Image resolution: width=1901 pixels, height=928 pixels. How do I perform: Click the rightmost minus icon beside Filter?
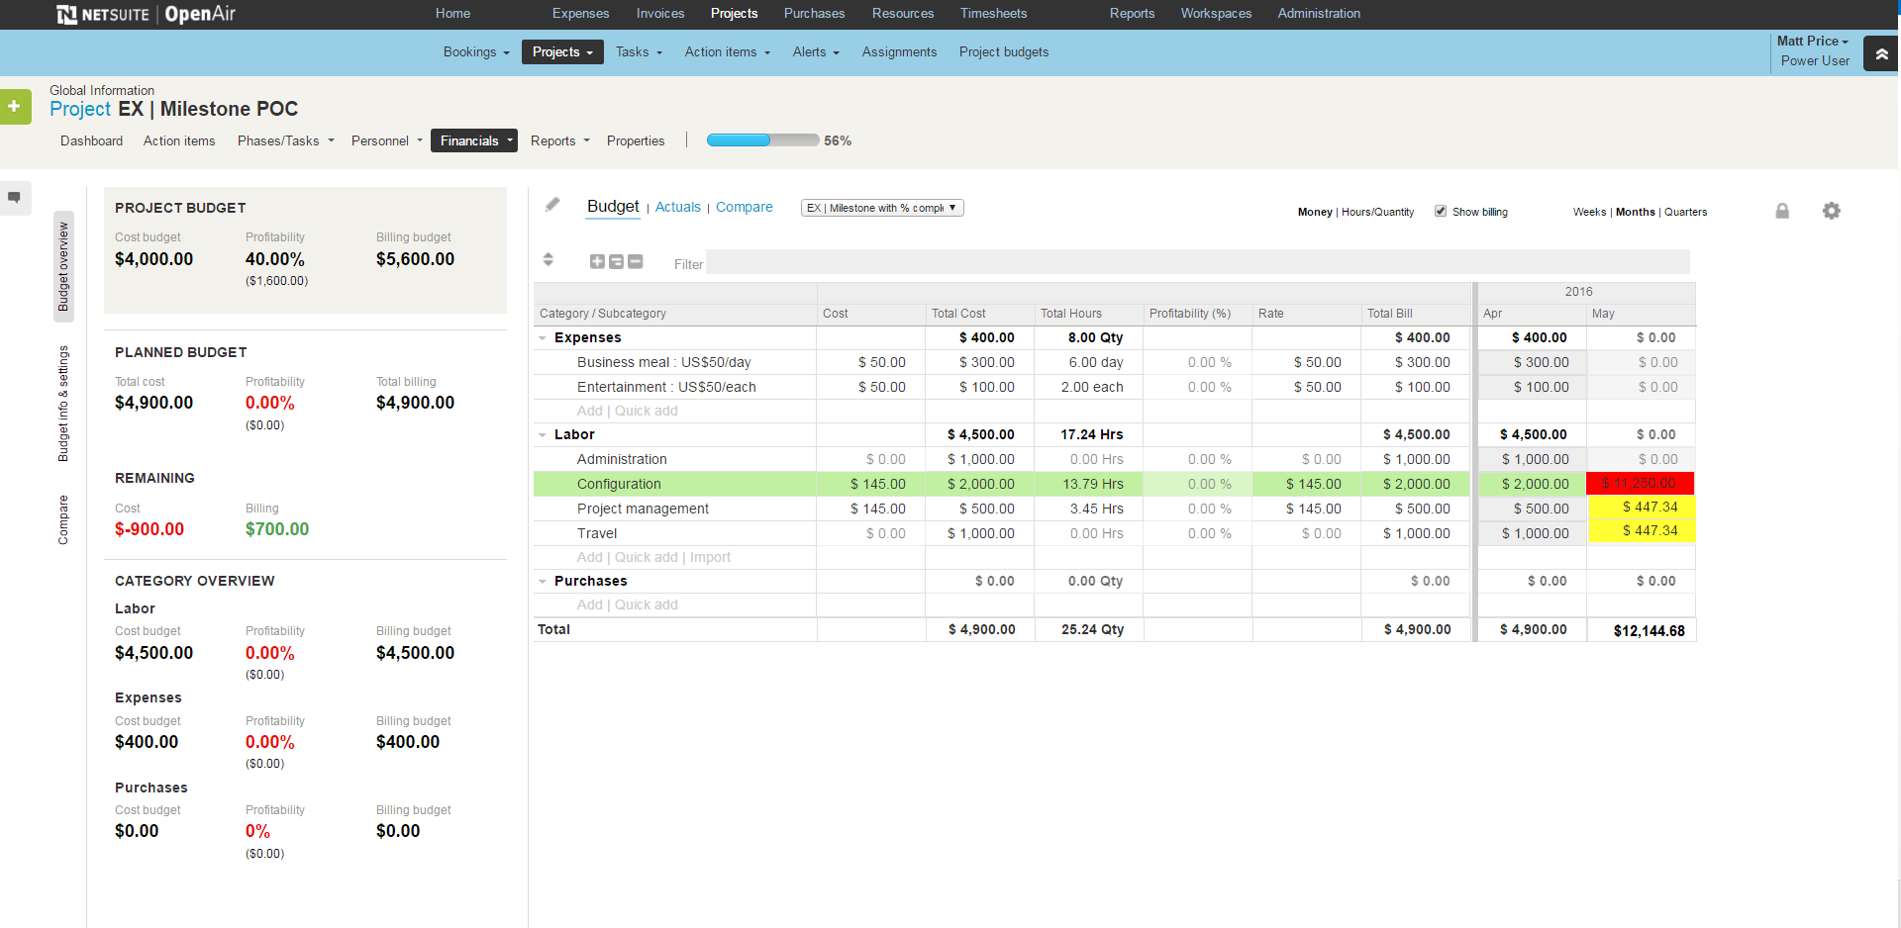[636, 262]
